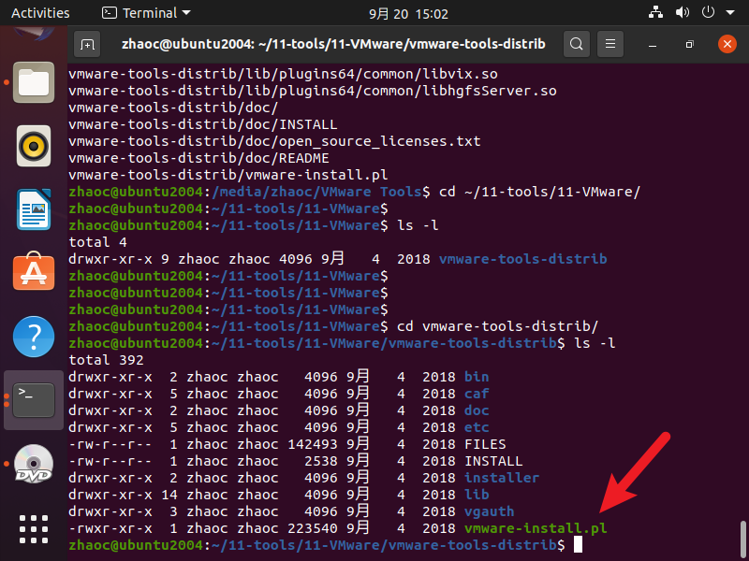The width and height of the screenshot is (749, 561).
Task: Show Applications grid
Action: (34, 529)
